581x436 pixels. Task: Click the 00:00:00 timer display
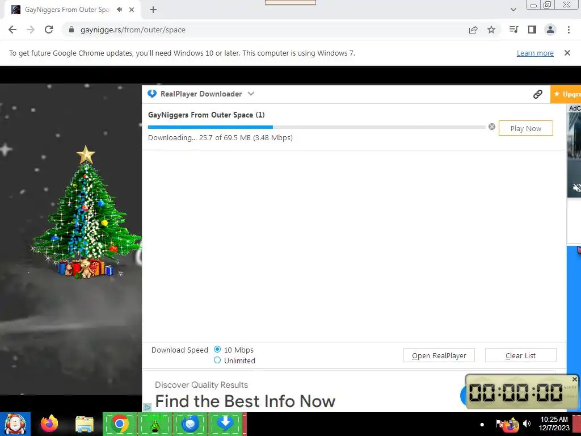[515, 392]
